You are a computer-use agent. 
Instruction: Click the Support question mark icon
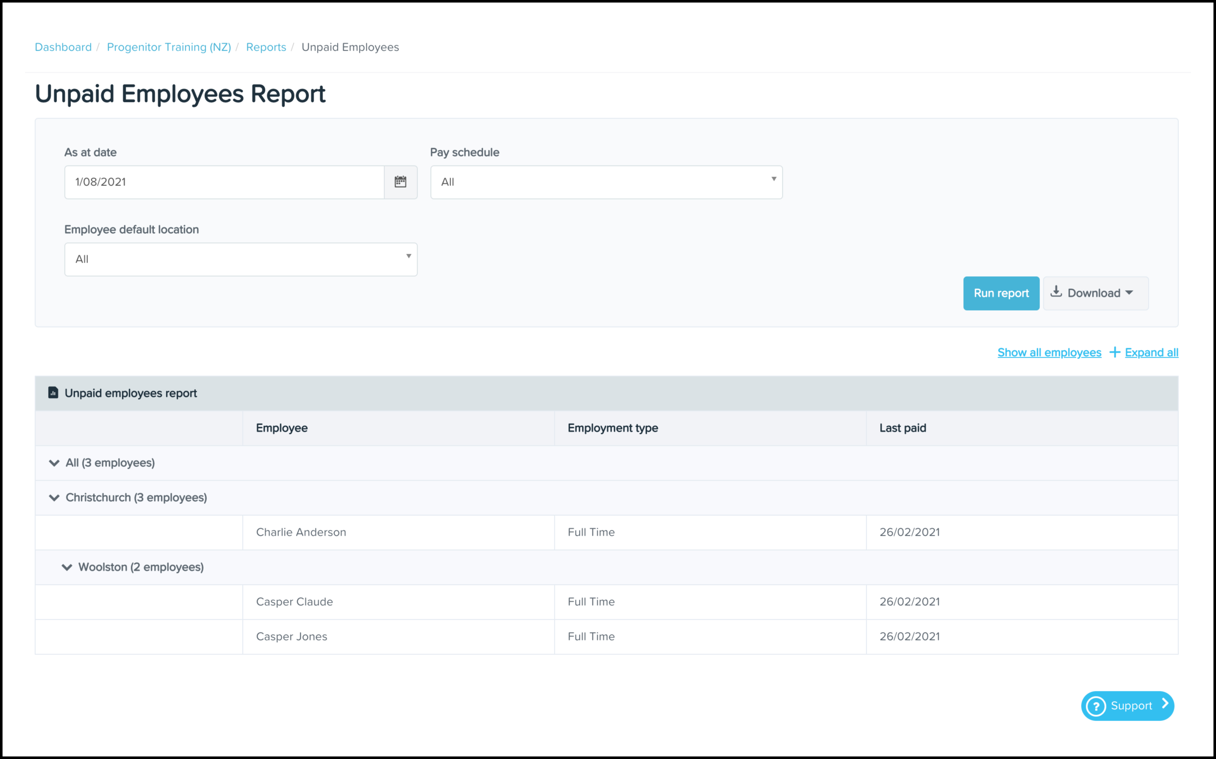(1096, 706)
